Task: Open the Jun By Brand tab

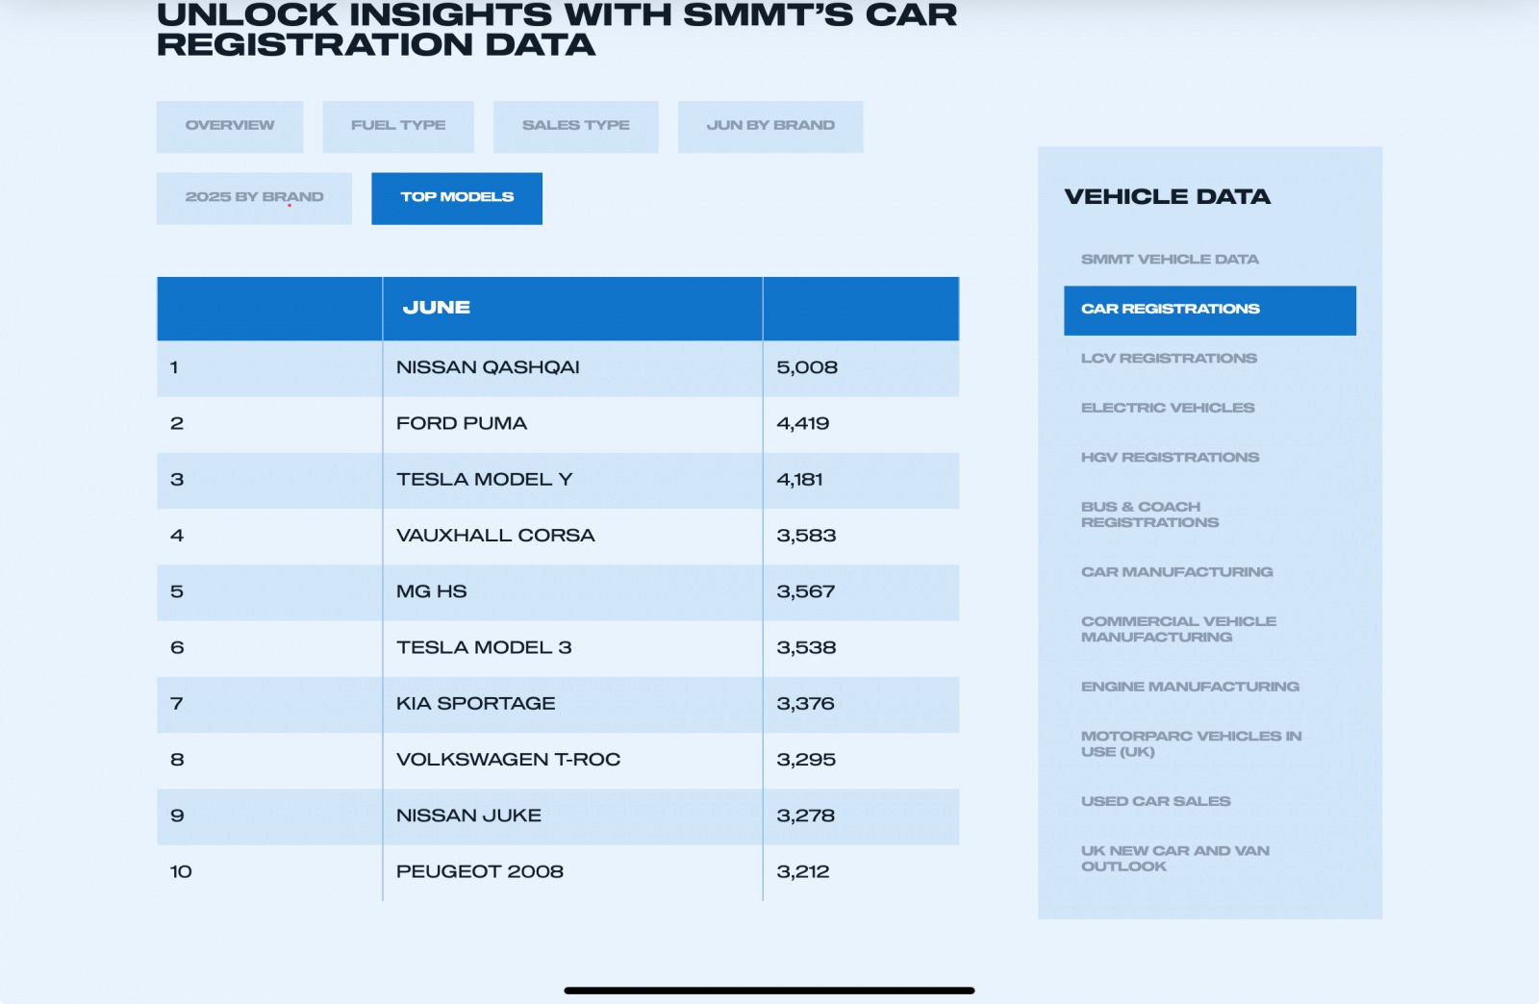Action: point(770,126)
